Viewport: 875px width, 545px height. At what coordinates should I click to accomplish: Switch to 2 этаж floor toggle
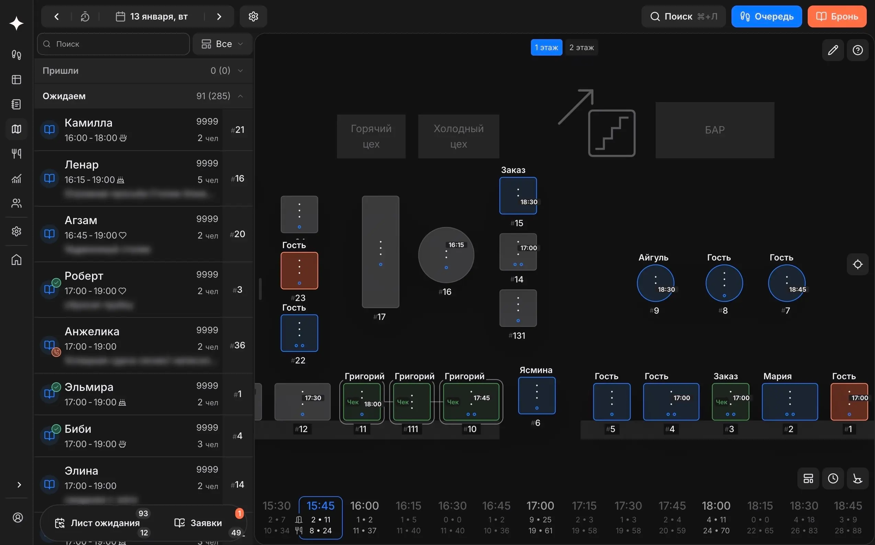[x=581, y=48]
